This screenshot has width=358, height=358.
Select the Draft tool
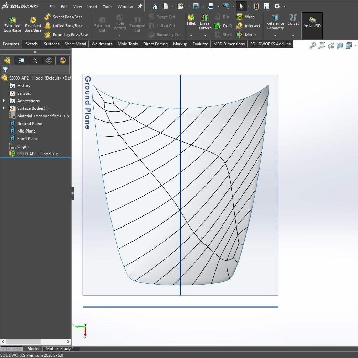[223, 26]
